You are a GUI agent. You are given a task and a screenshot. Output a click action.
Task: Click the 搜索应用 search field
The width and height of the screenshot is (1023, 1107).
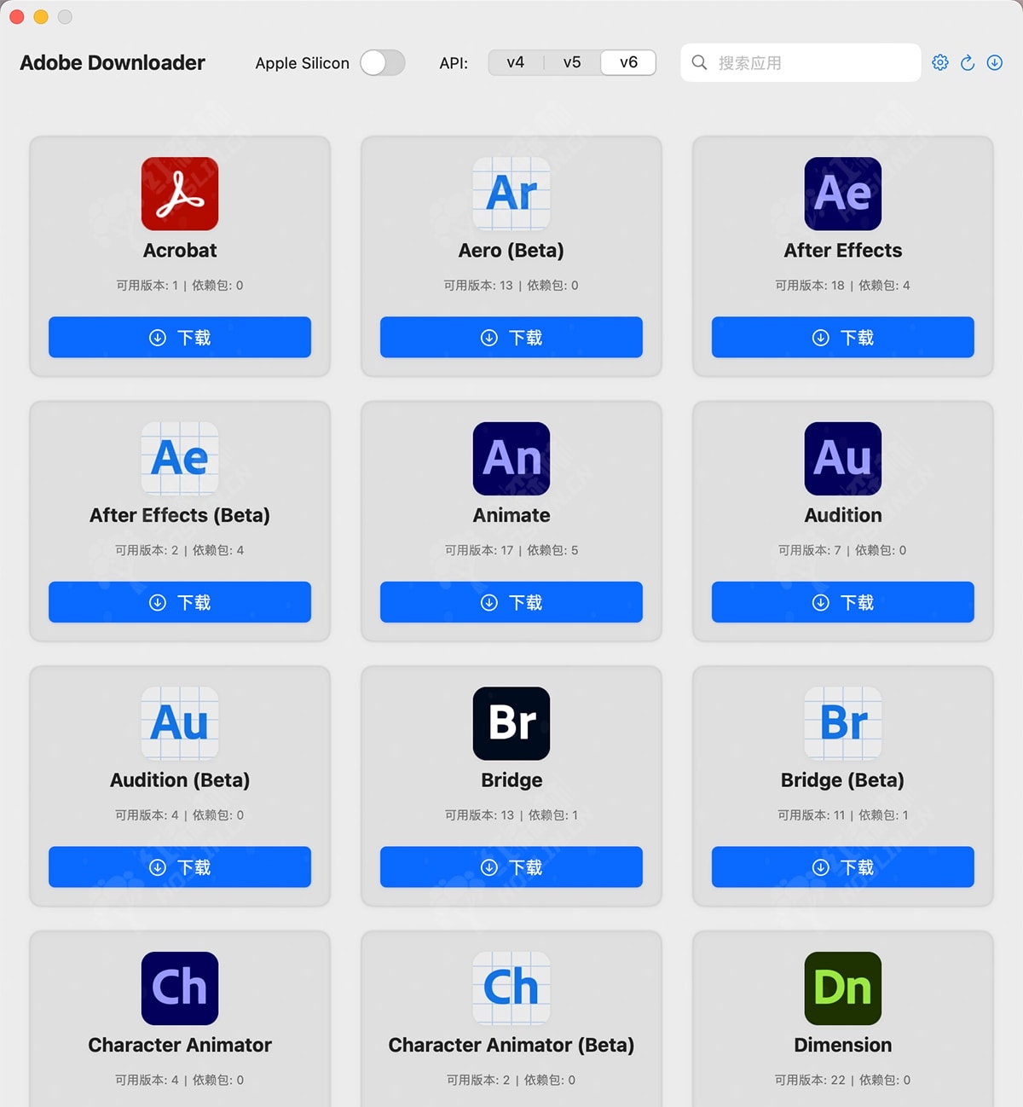(800, 62)
